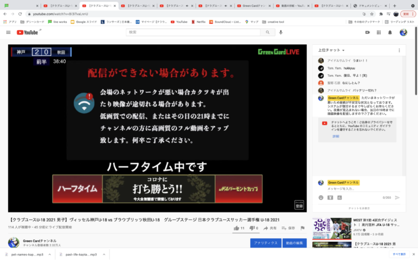
Task: Open the Maps bookmark
Action: tap(251, 22)
